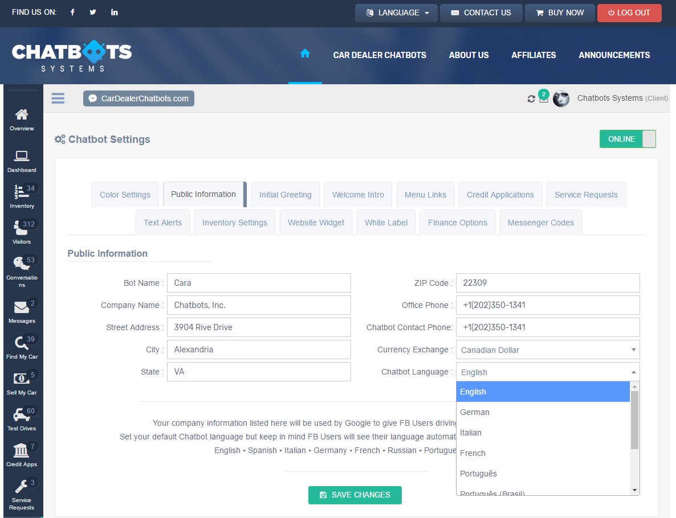Select German in the language list
Screen dimensions: 676x518
[543, 412]
